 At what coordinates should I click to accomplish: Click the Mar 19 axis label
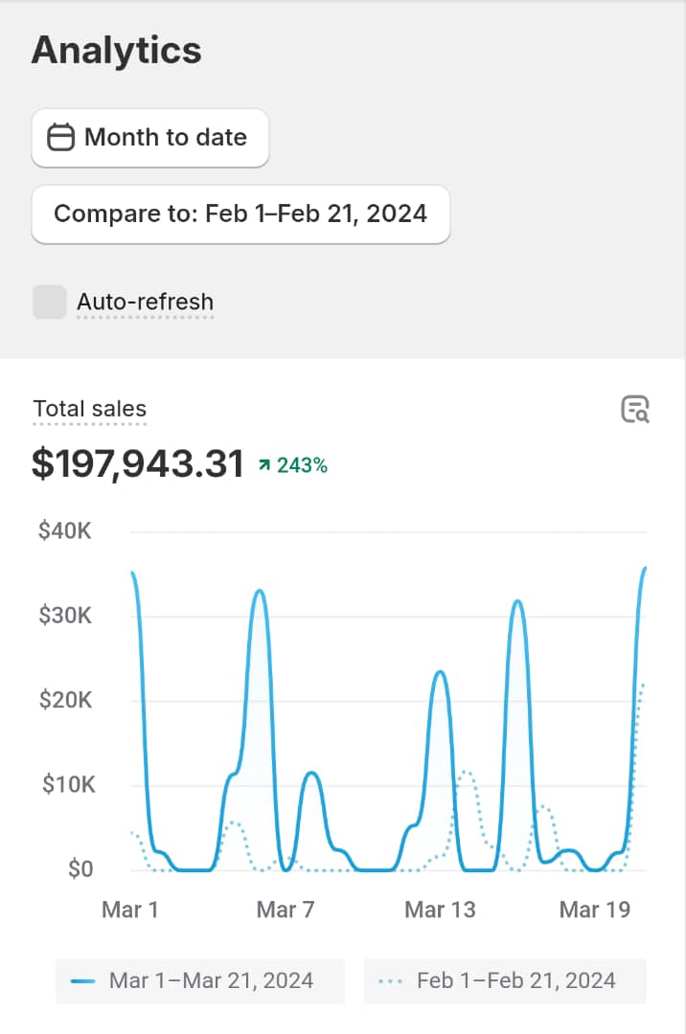(595, 909)
